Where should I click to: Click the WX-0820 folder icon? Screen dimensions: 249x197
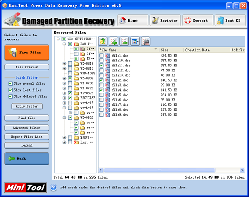76,118
